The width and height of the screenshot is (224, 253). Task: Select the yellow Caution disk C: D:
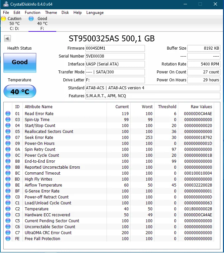coord(13,23)
